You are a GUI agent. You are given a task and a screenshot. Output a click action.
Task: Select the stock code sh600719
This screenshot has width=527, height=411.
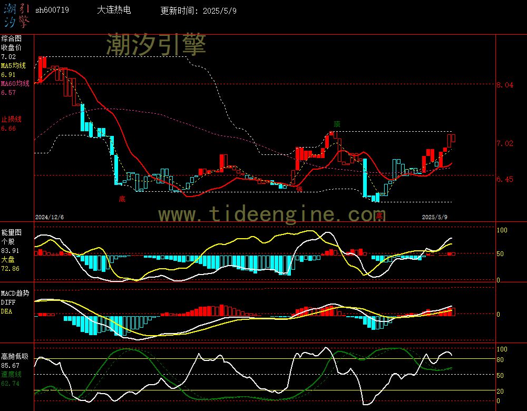click(x=52, y=10)
